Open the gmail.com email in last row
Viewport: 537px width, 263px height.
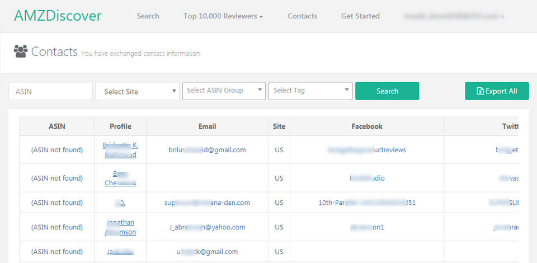(207, 252)
